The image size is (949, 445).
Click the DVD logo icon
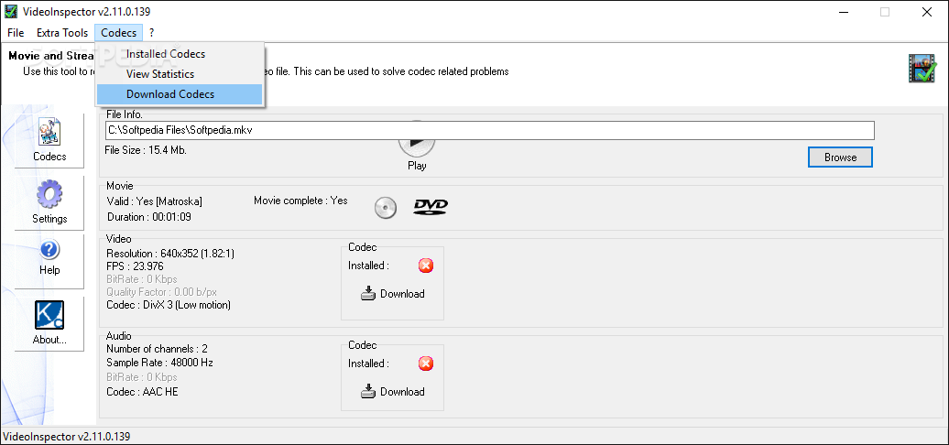(431, 207)
